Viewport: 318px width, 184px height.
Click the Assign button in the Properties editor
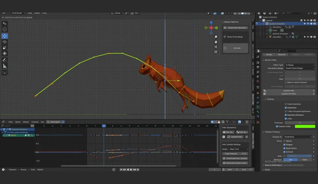[x=269, y=54]
